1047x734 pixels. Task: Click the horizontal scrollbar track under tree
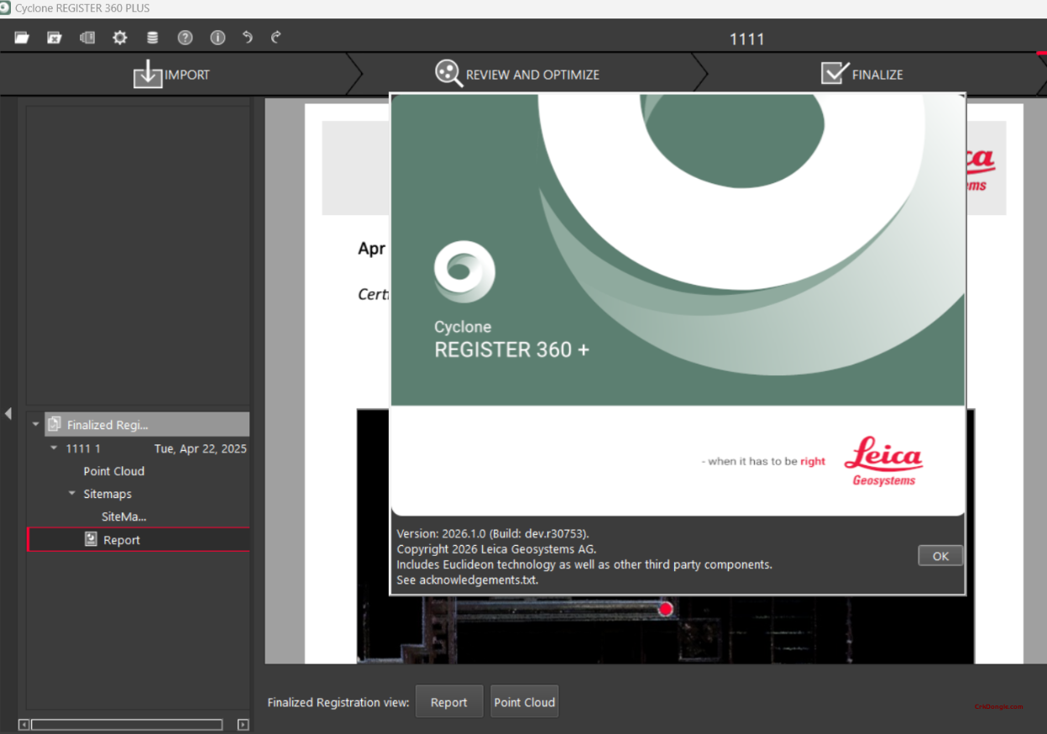[127, 724]
